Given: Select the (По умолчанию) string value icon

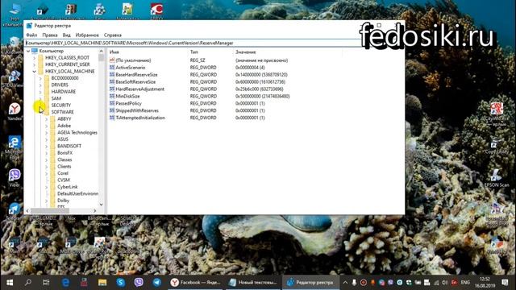Looking at the screenshot, I should pyautogui.click(x=112, y=60).
